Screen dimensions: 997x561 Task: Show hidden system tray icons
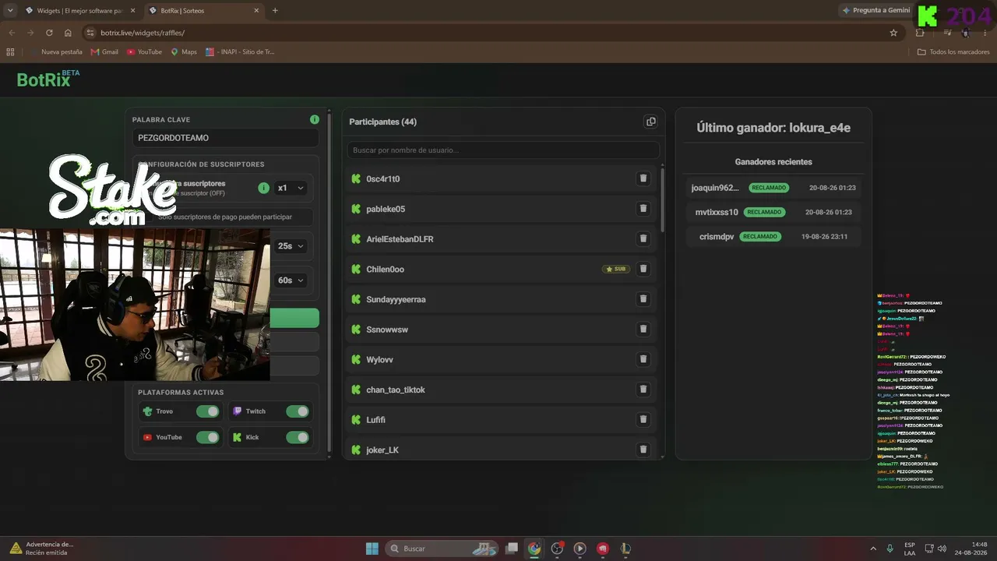(x=873, y=549)
